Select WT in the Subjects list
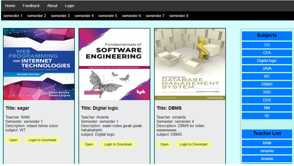The image size is (294, 166). tap(267, 76)
